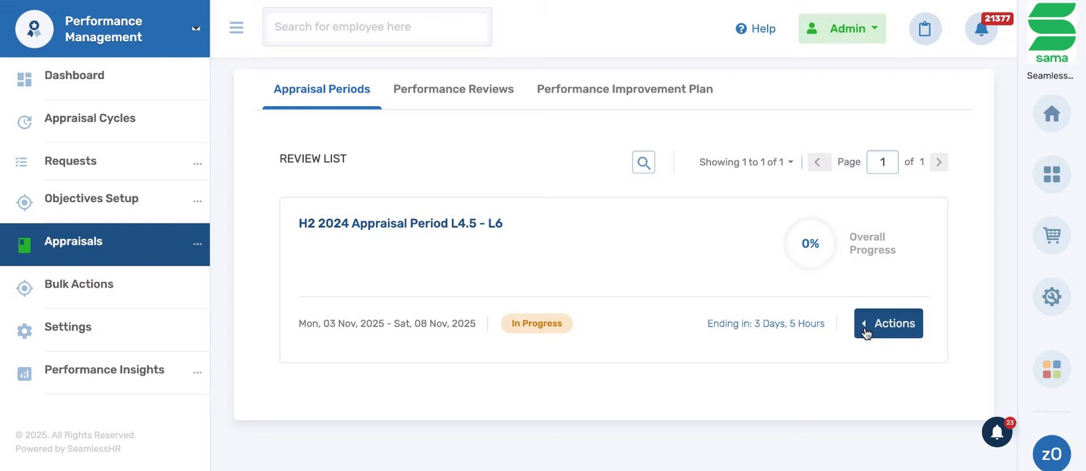Open the notifications bell with 21377 badge
Screen dimensions: 1086x471
[981, 29]
